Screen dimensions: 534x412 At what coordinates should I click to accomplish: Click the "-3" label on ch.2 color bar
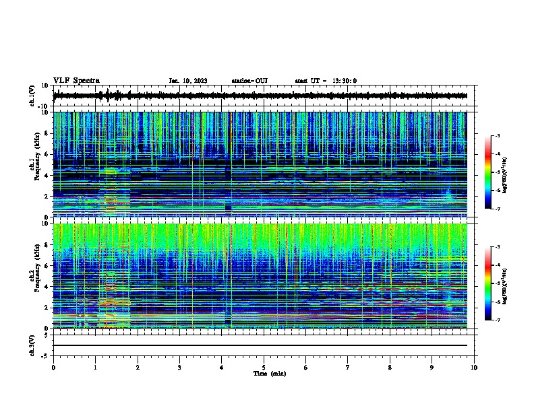498,247
